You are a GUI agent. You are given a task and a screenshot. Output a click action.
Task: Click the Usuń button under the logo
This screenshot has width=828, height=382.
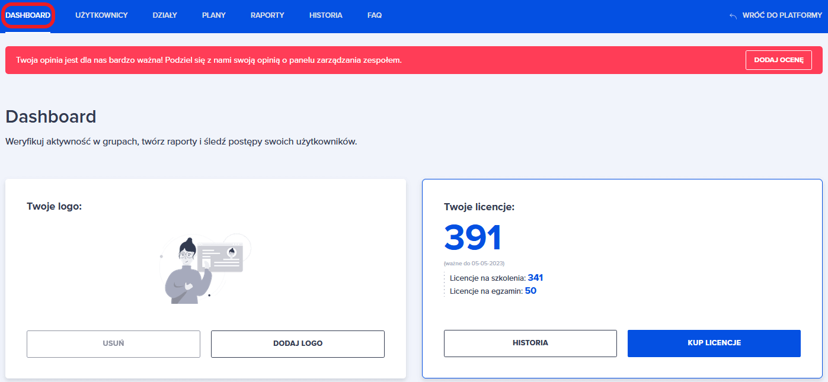click(113, 344)
